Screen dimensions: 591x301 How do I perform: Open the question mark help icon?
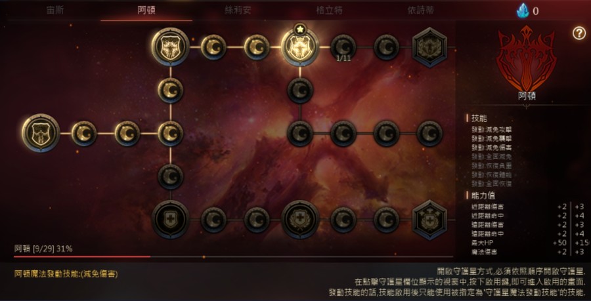click(579, 33)
